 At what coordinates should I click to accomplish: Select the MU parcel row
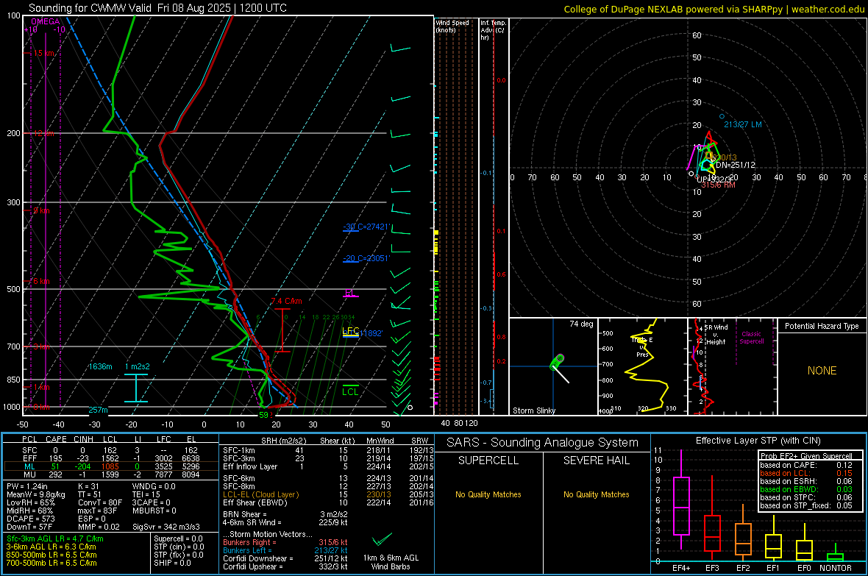click(x=111, y=474)
